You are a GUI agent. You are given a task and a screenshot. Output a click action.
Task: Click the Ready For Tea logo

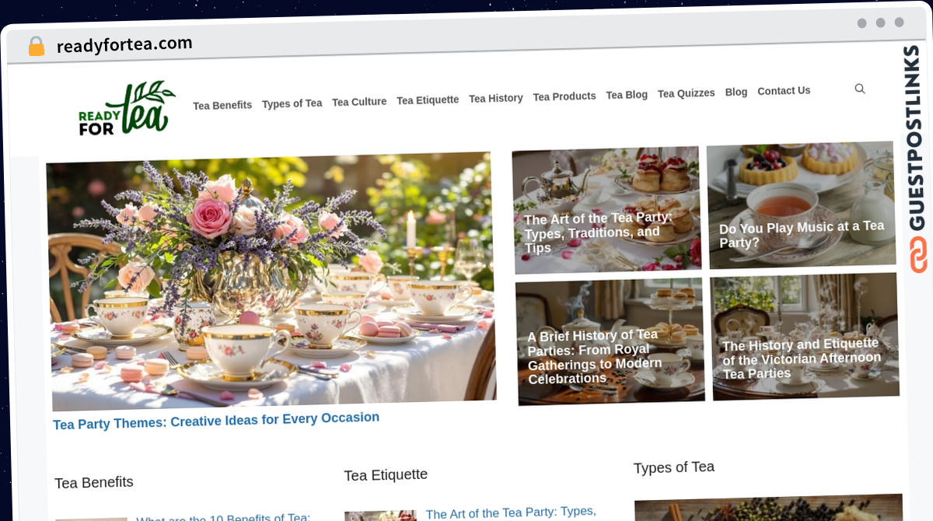tap(127, 108)
